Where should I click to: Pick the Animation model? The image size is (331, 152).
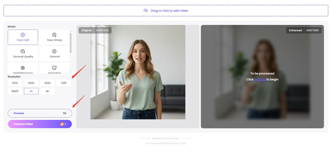[54, 68]
